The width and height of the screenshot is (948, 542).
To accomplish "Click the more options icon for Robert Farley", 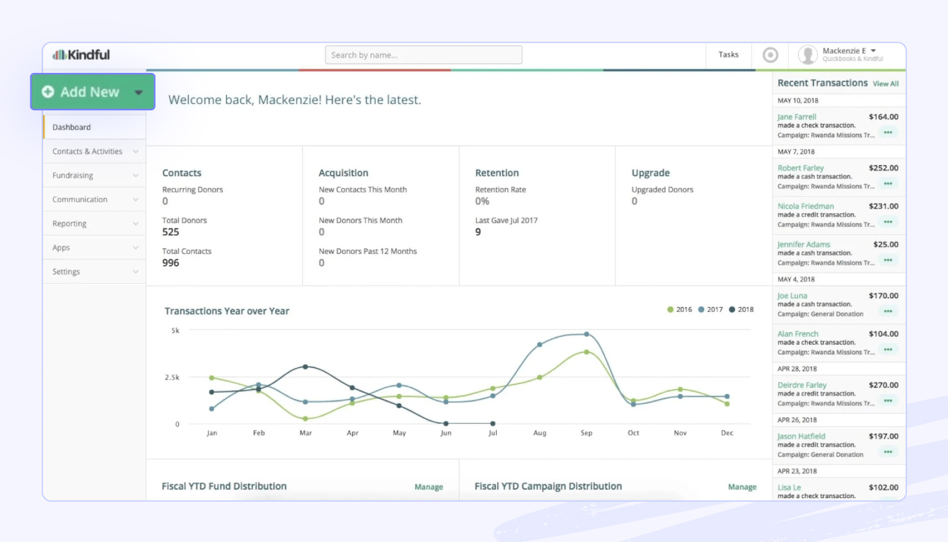I will coord(888,184).
